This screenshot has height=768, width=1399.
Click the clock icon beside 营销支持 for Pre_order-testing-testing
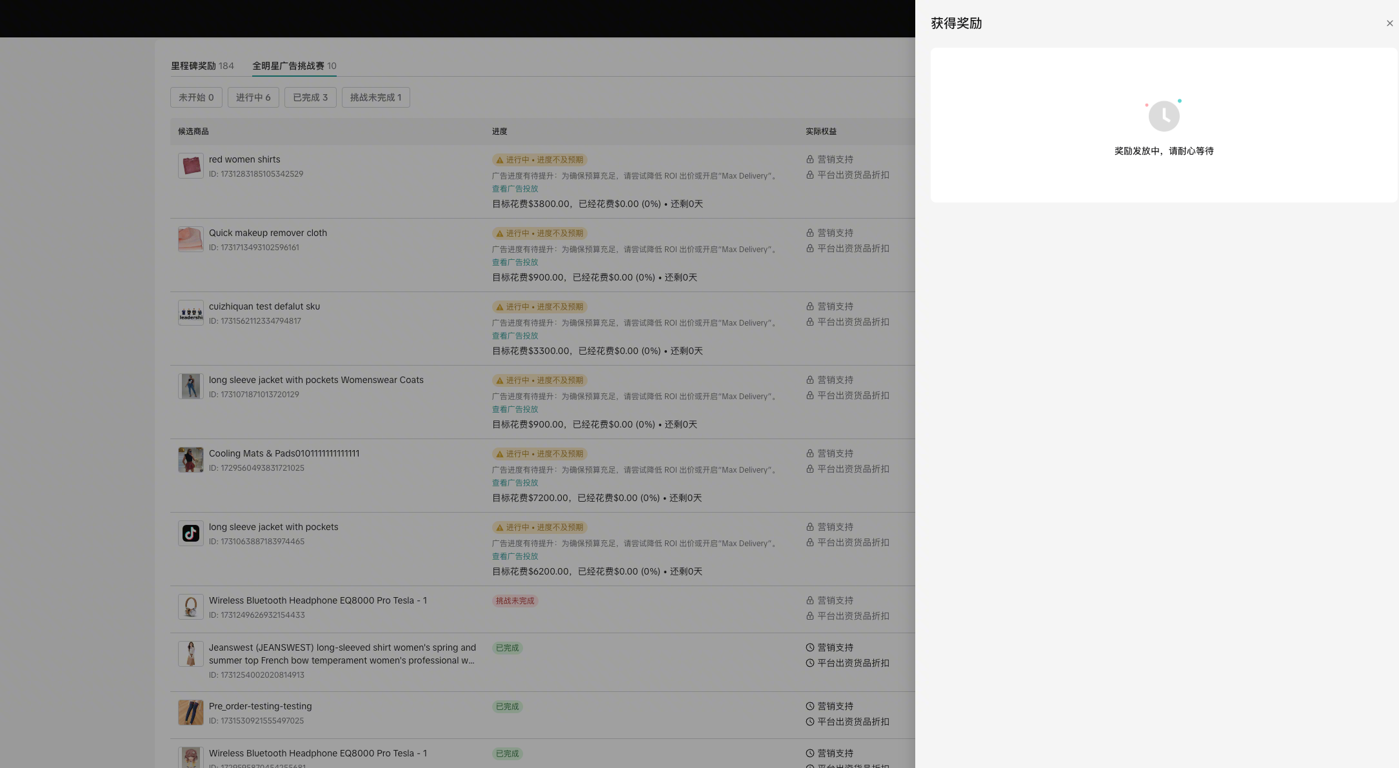(x=809, y=706)
